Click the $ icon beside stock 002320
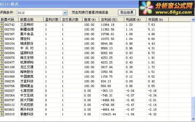This screenshot has height=122, width=195. 2,72
